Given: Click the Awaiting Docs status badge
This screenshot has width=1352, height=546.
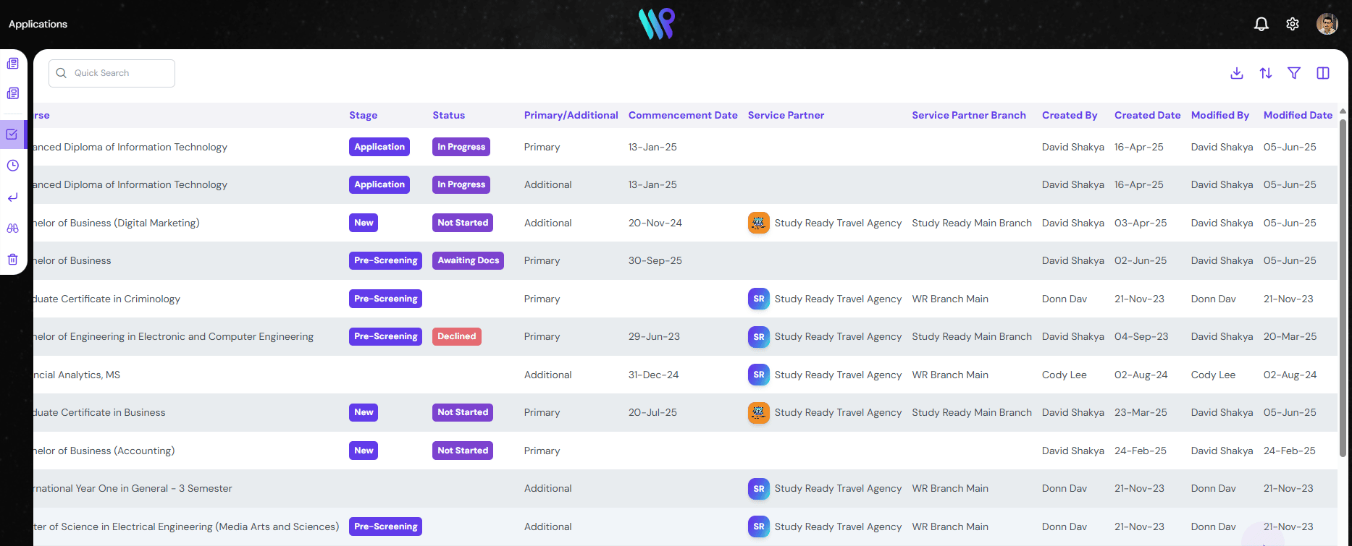Looking at the screenshot, I should click(x=468, y=260).
